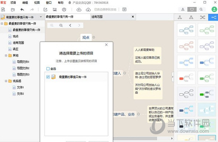
Task: Zoom in on the canvas
Action: pyautogui.click(x=52, y=25)
